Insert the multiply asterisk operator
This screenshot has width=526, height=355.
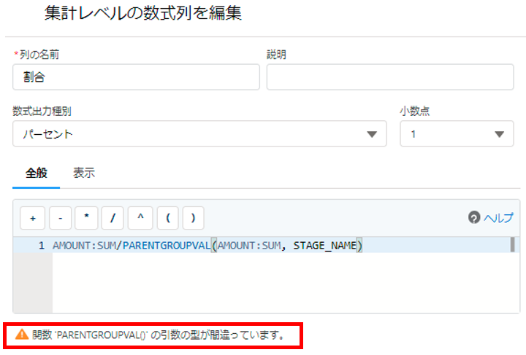86,218
